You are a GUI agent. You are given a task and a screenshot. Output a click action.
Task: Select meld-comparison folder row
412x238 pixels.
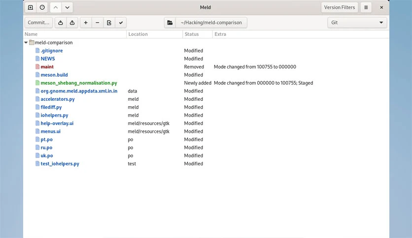coord(206,42)
